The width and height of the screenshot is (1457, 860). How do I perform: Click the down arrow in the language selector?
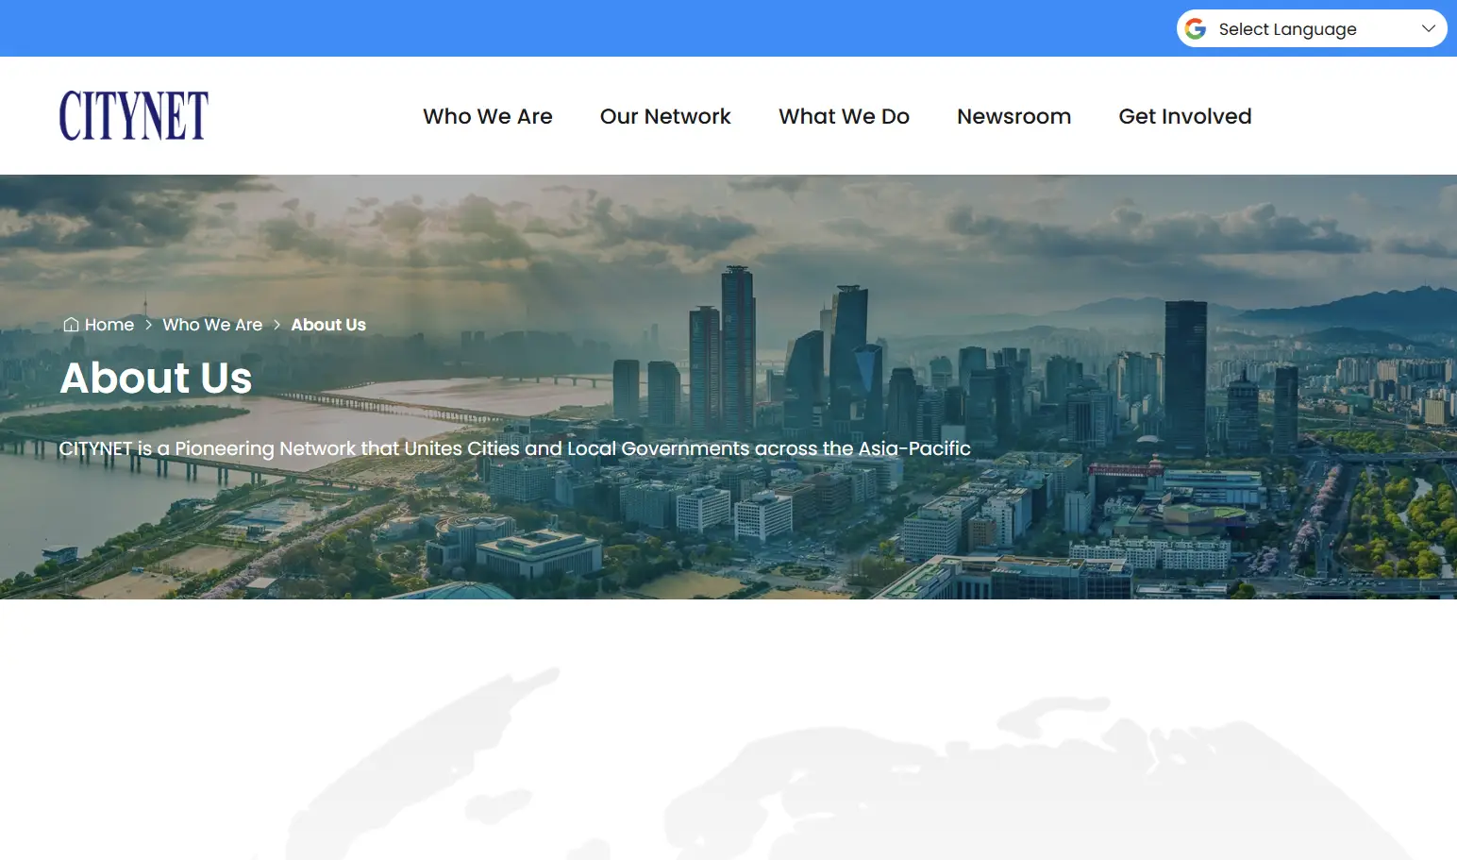click(x=1428, y=28)
